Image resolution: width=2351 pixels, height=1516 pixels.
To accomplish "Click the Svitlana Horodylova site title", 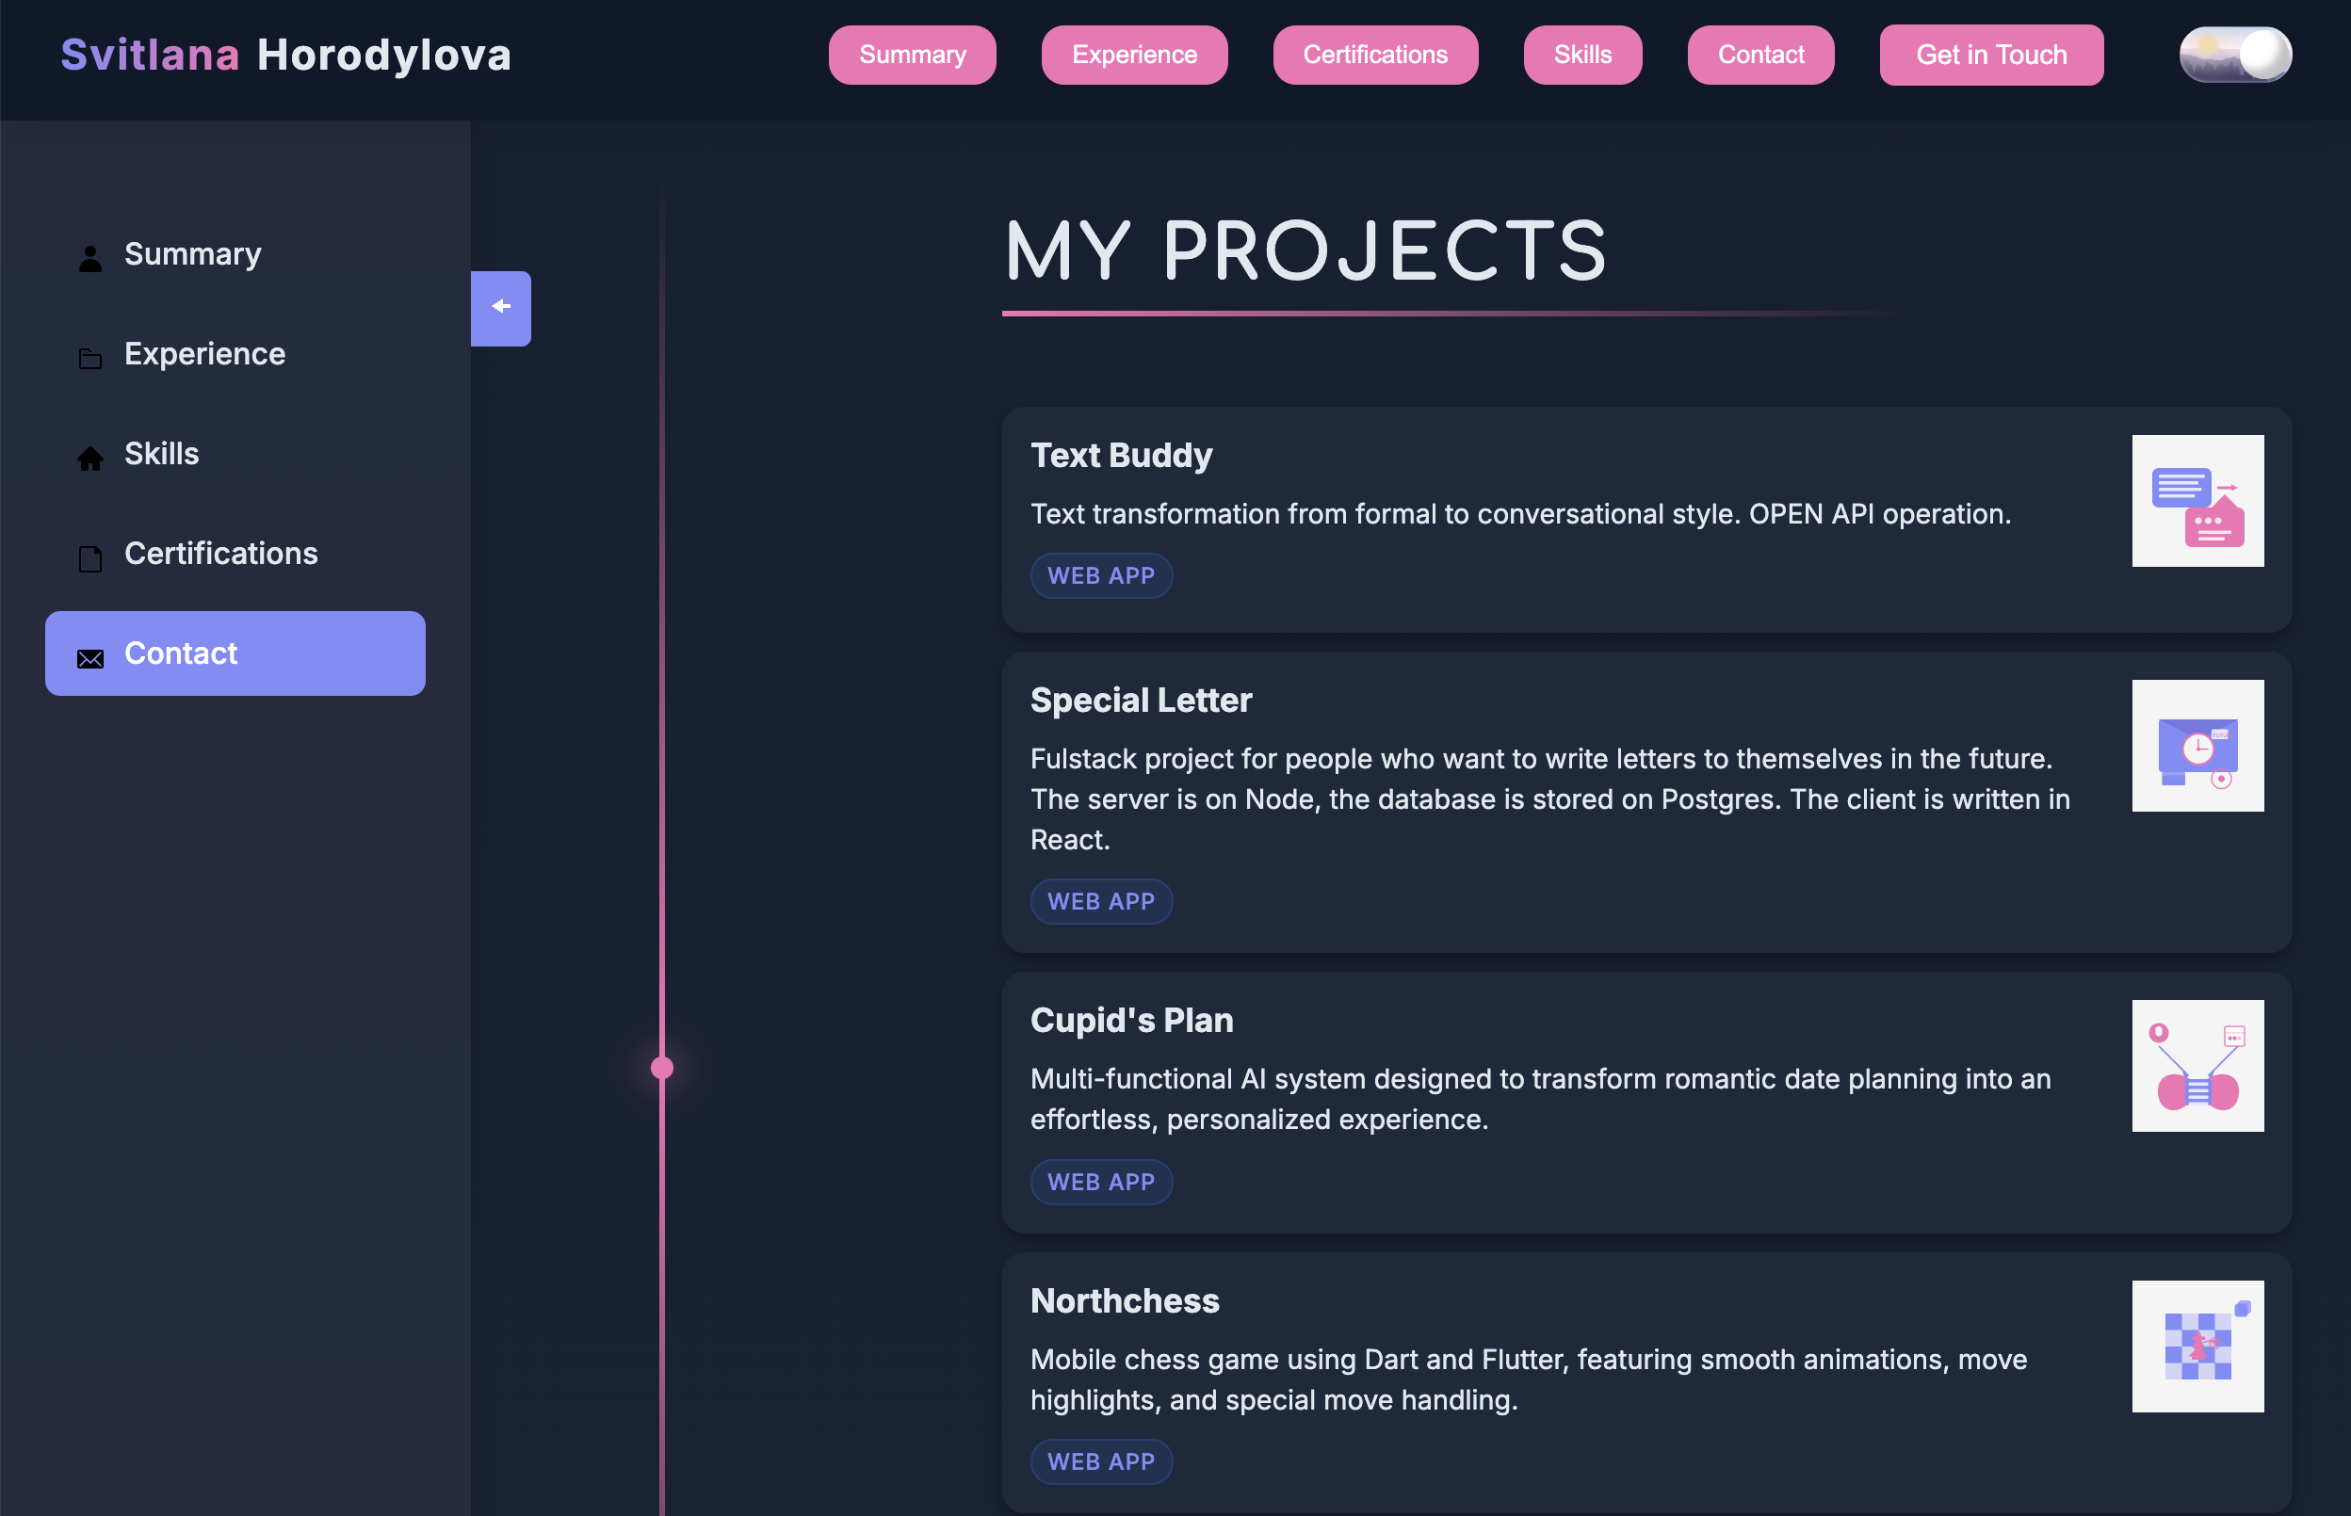I will coord(285,55).
